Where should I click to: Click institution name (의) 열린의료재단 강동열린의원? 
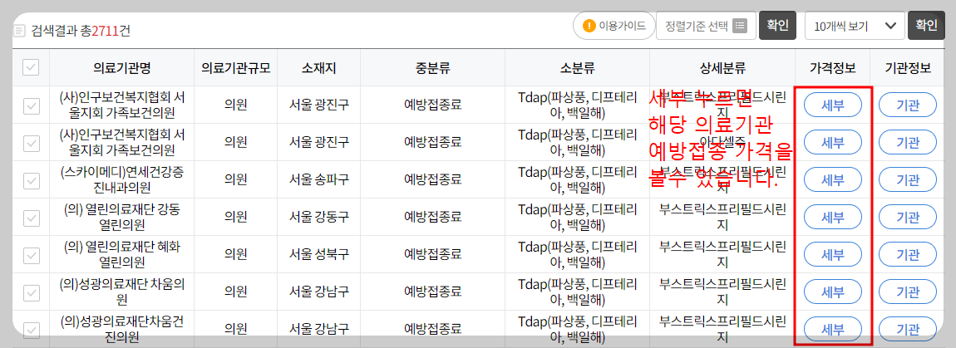click(122, 217)
